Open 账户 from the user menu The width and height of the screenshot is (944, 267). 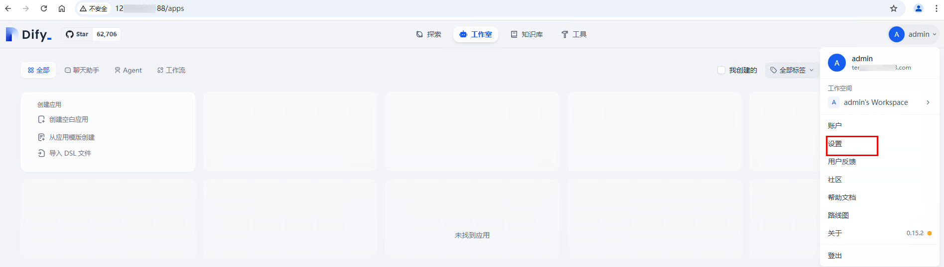pos(879,126)
